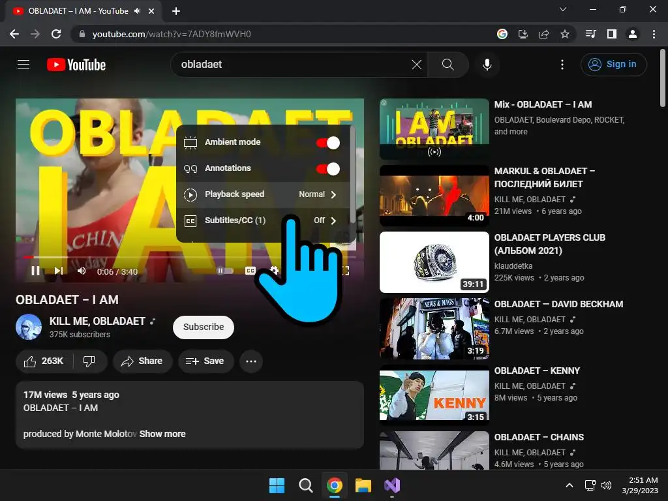The height and width of the screenshot is (501, 668).
Task: Click the page vertical scrollbar
Action: tap(663, 79)
